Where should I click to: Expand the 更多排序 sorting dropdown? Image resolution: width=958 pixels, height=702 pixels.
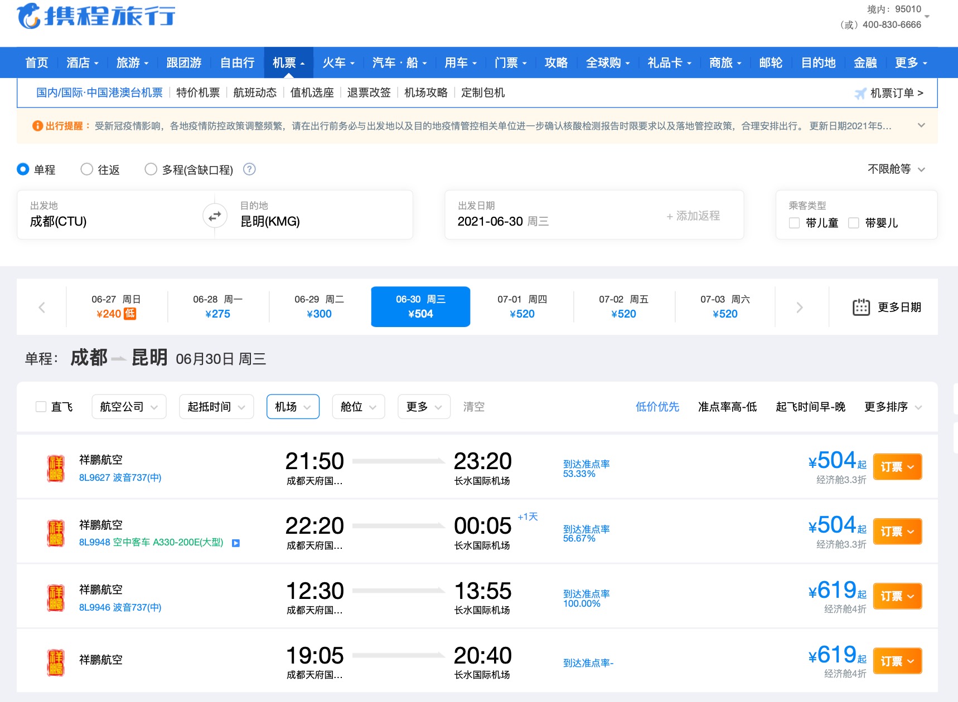(x=893, y=407)
